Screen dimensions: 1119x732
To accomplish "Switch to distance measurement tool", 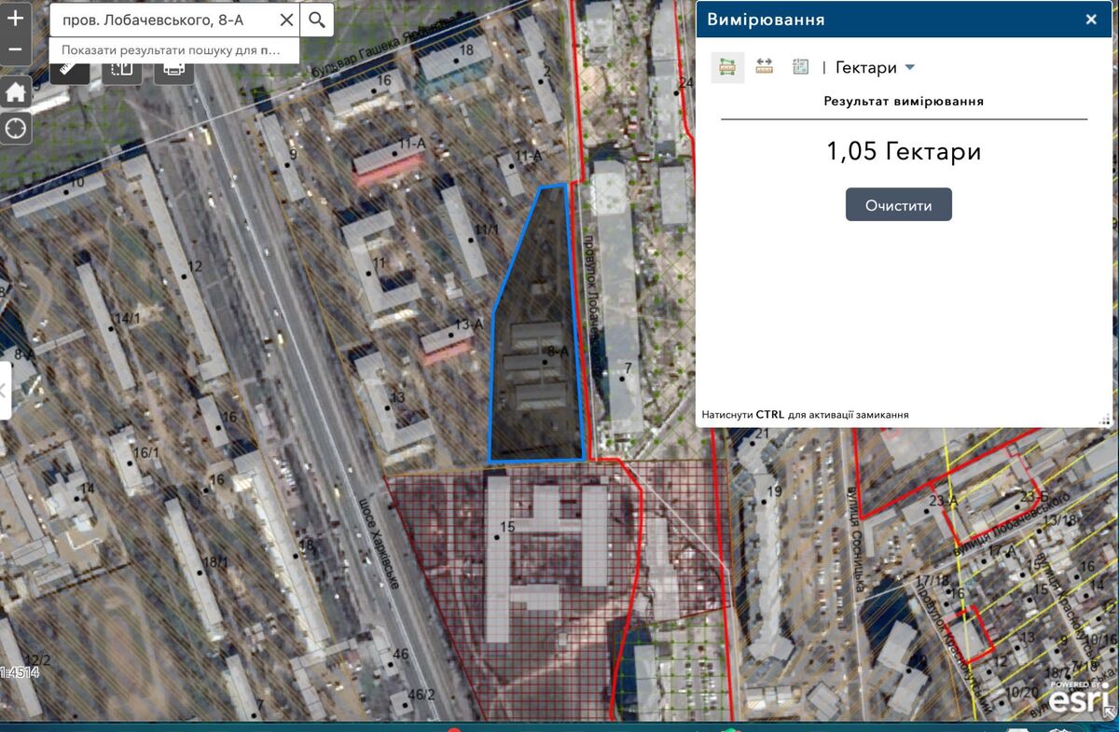I will [765, 67].
